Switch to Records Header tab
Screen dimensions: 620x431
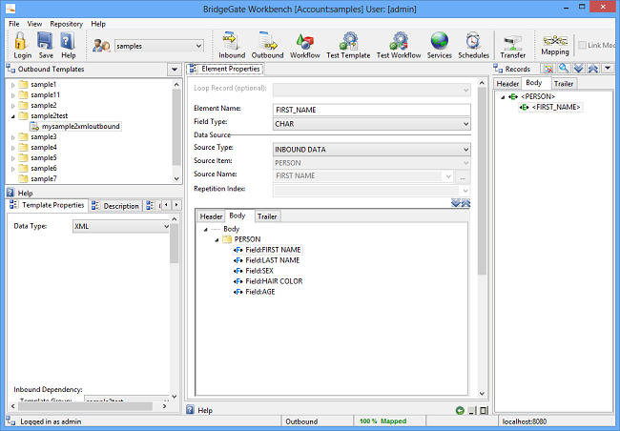point(507,84)
